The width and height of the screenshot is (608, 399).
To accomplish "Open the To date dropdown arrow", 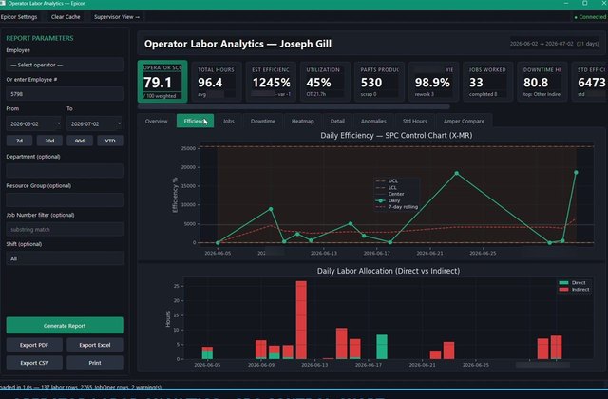I will click(x=119, y=123).
